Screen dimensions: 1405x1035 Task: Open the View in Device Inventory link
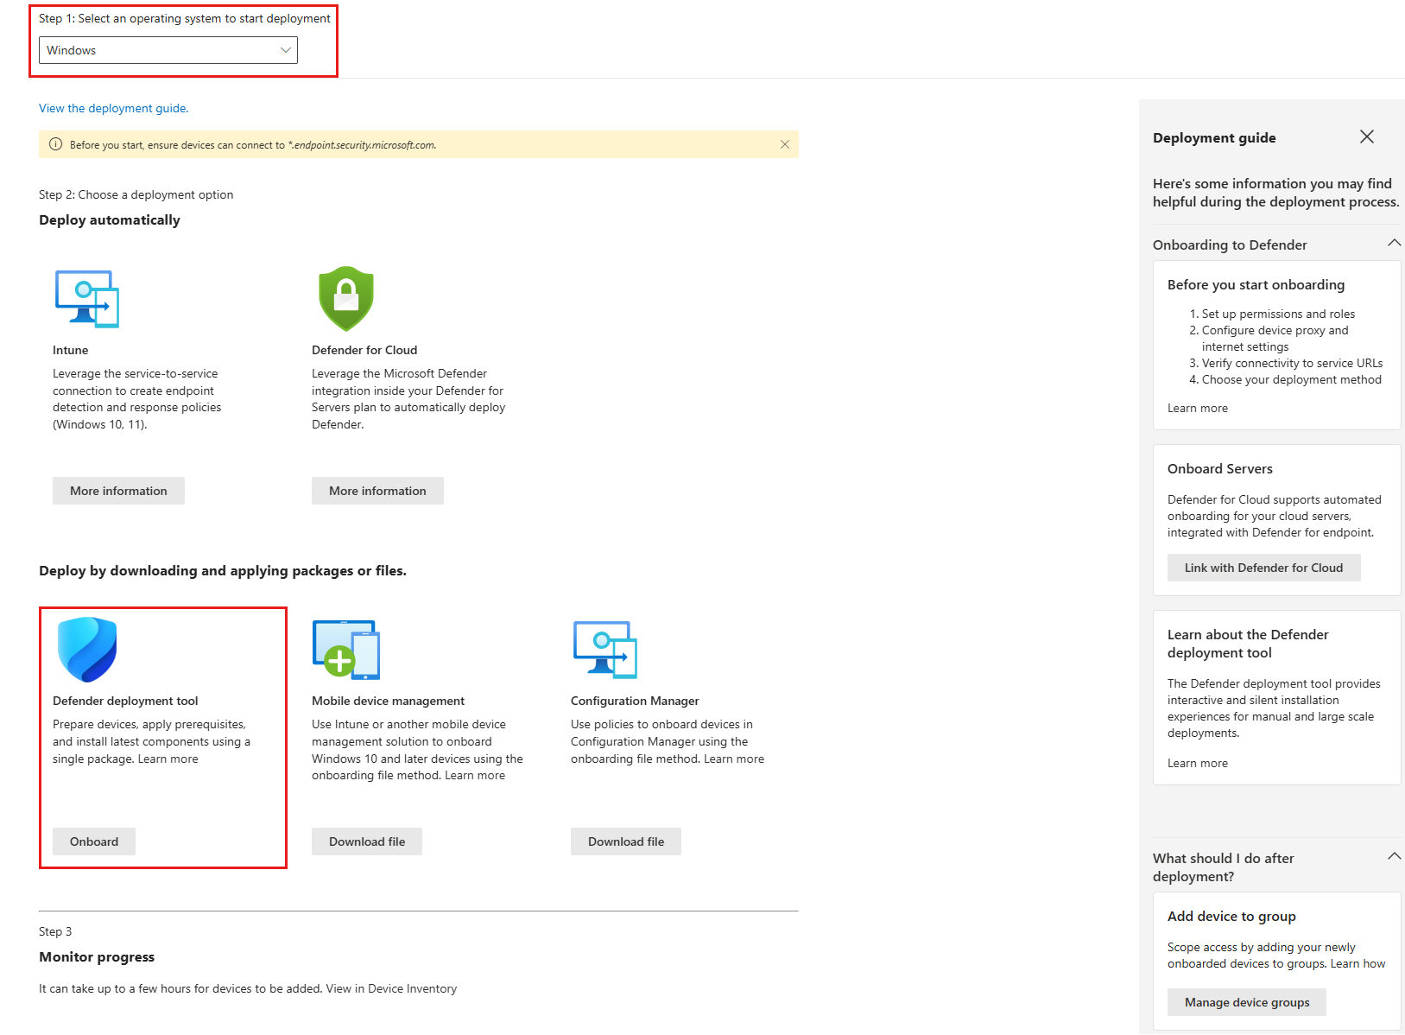point(391,988)
